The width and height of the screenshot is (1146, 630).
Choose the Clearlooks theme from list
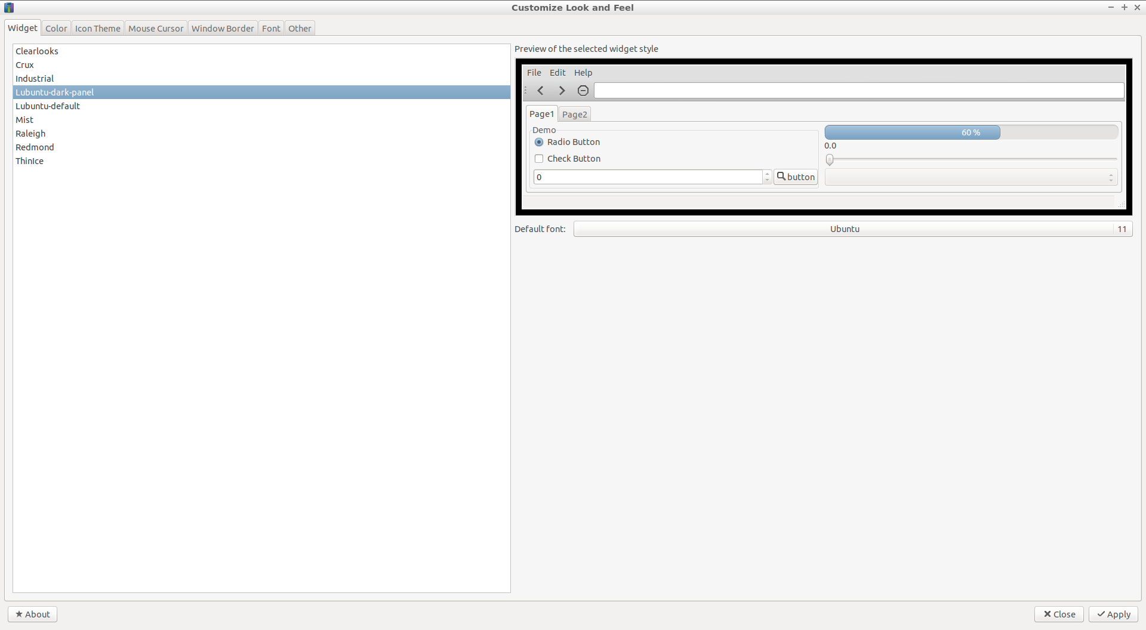37,51
